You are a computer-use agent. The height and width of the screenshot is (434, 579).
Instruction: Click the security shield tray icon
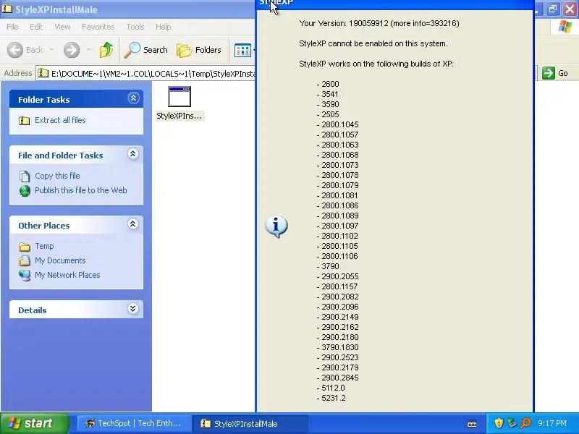(x=499, y=423)
